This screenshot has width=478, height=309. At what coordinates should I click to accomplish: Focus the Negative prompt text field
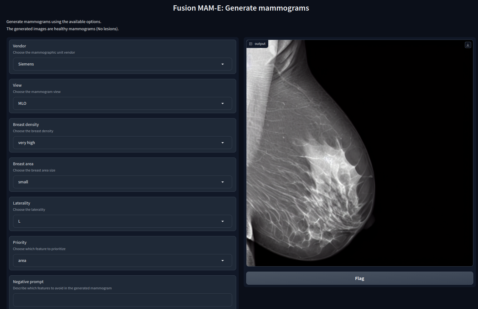(x=122, y=300)
